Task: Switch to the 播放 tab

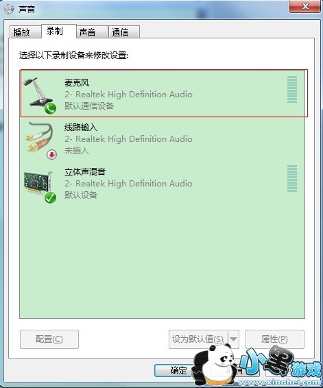Action: pos(25,32)
